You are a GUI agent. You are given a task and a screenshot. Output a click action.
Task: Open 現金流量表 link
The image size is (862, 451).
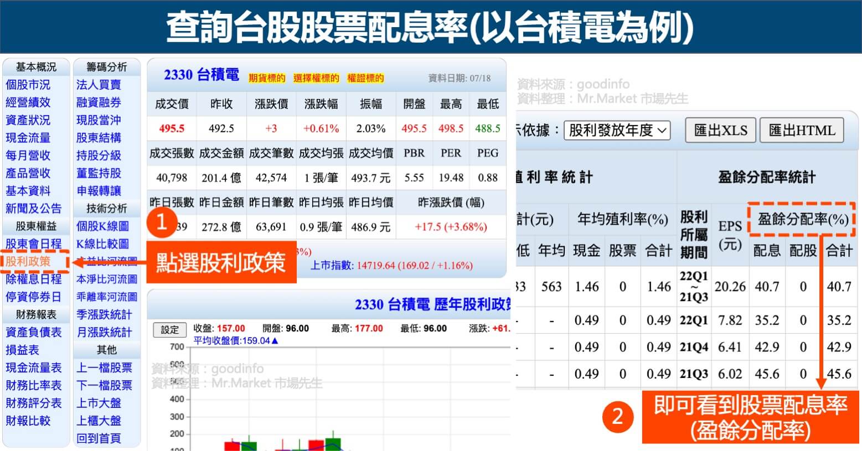click(x=33, y=367)
